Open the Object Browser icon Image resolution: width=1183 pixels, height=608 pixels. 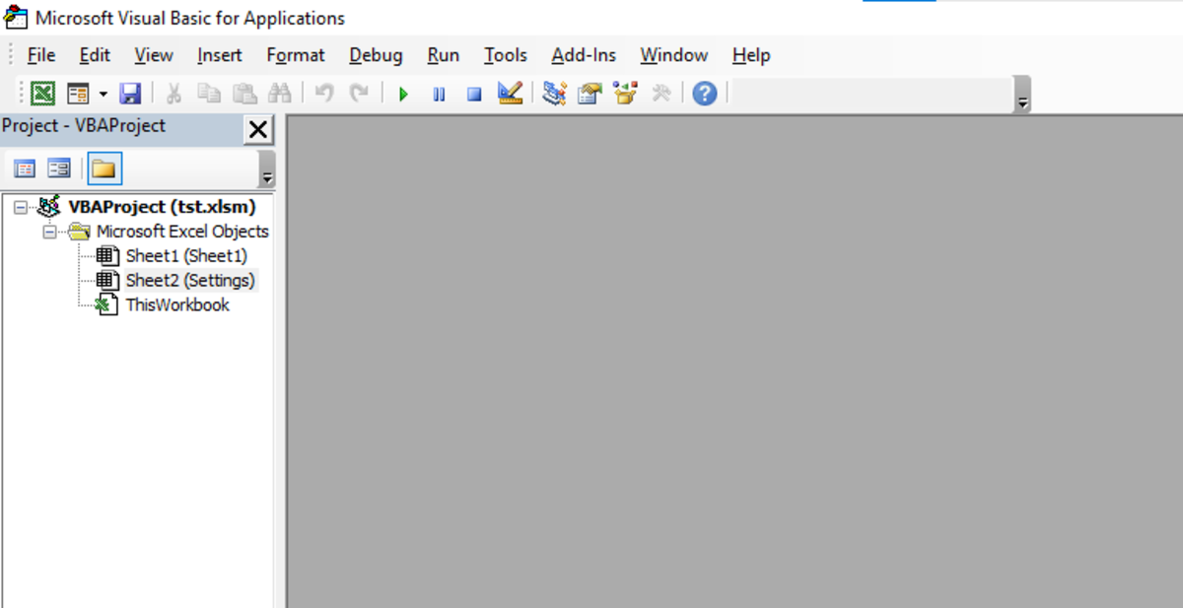point(625,94)
